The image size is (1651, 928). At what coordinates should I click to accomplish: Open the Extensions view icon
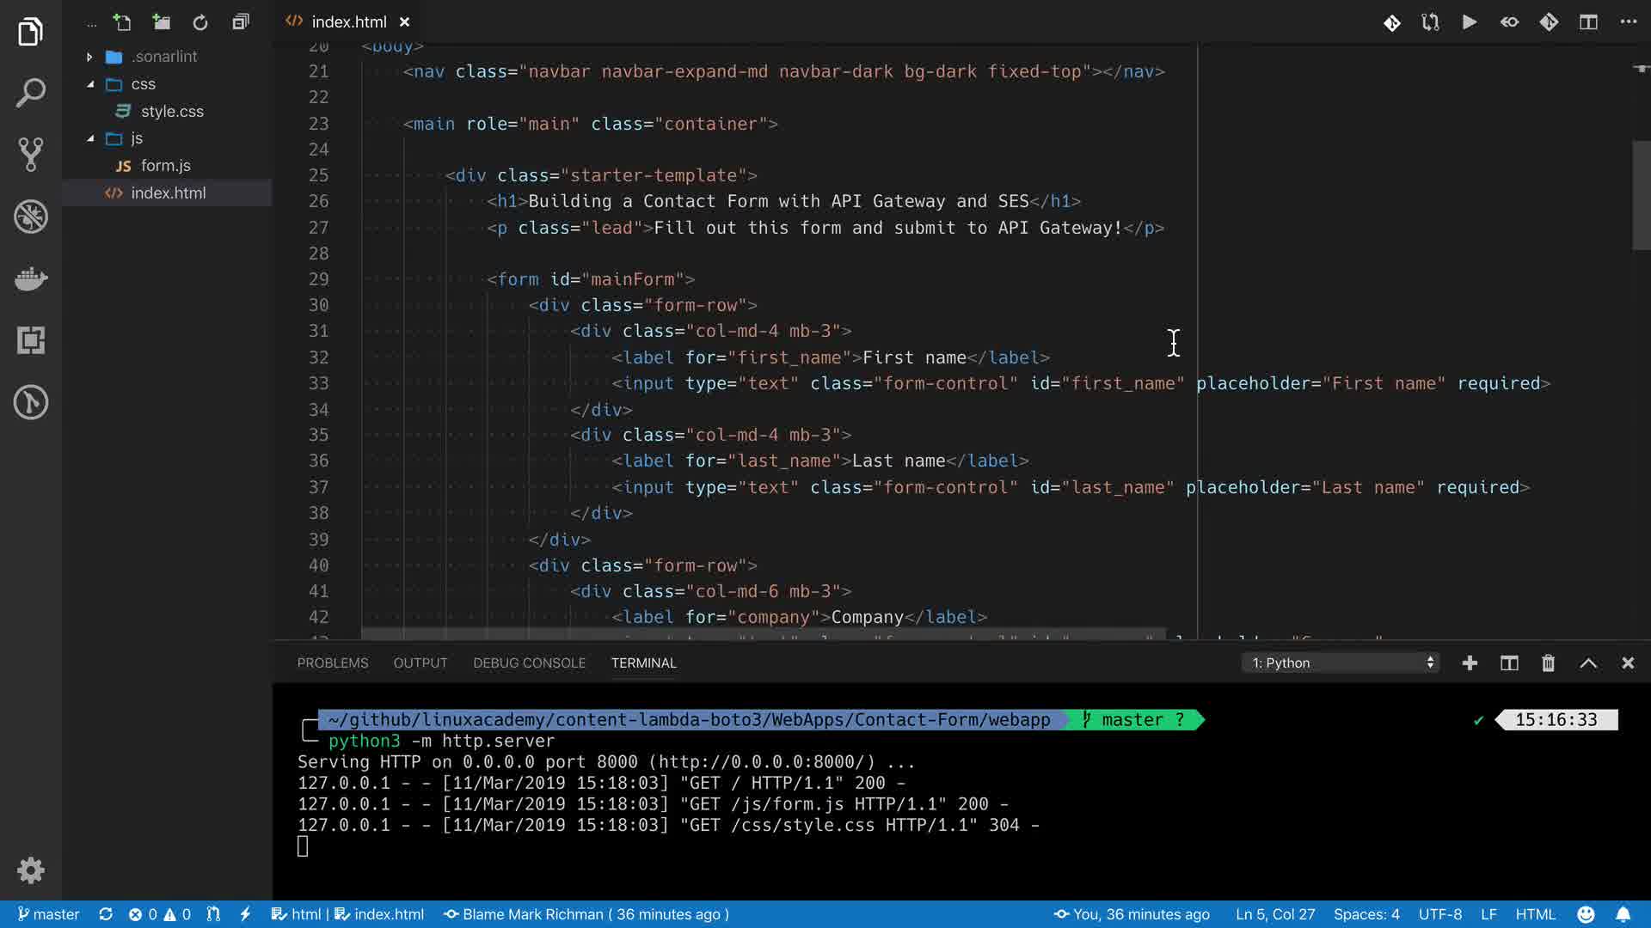click(31, 340)
